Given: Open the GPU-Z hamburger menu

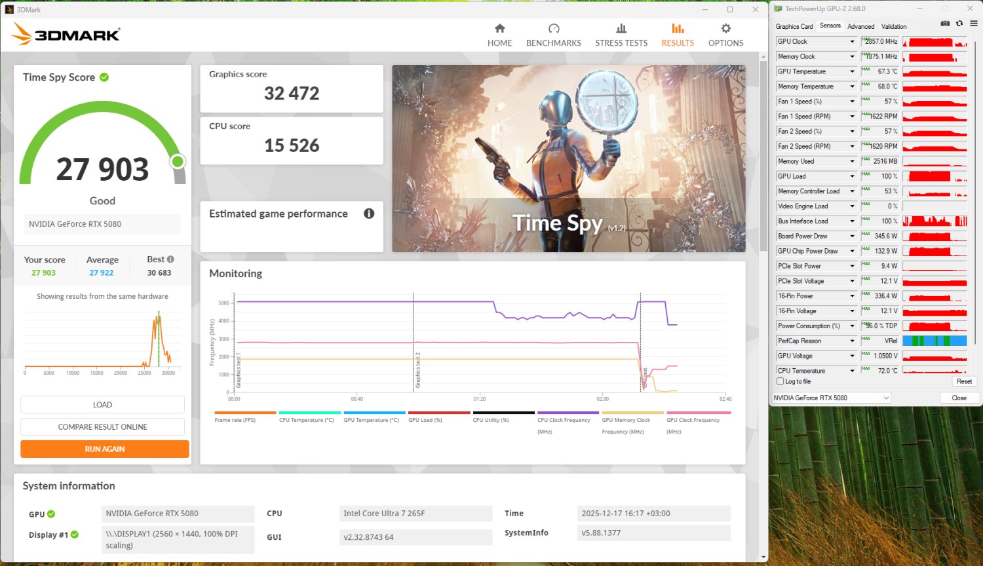Looking at the screenshot, I should (x=973, y=24).
